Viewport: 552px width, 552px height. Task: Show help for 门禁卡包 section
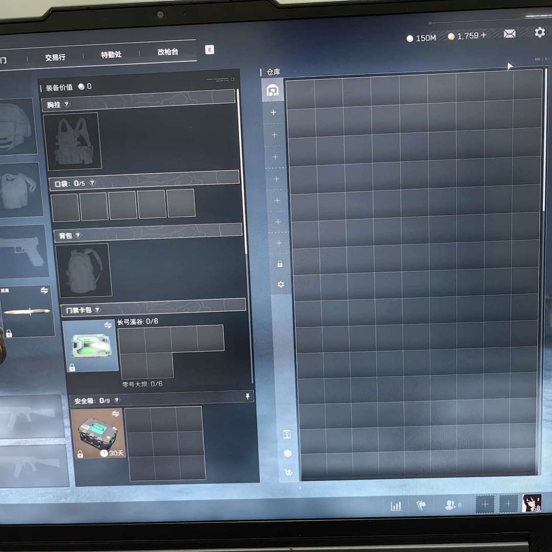(x=97, y=309)
